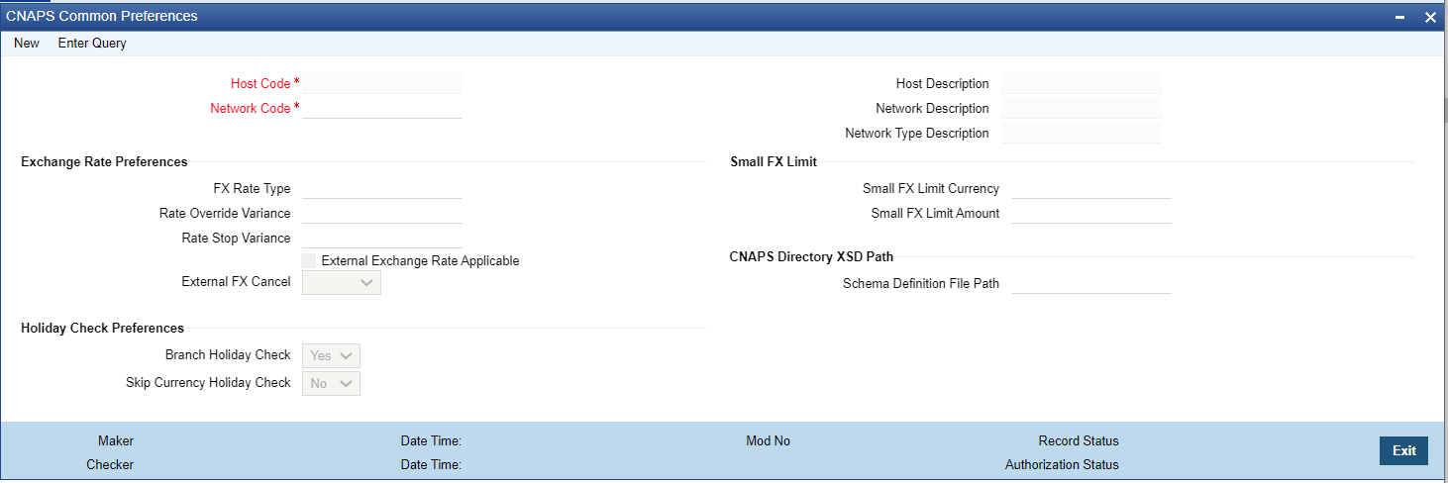Click the Network Type Description field
The width and height of the screenshot is (1448, 483).
[1082, 133]
